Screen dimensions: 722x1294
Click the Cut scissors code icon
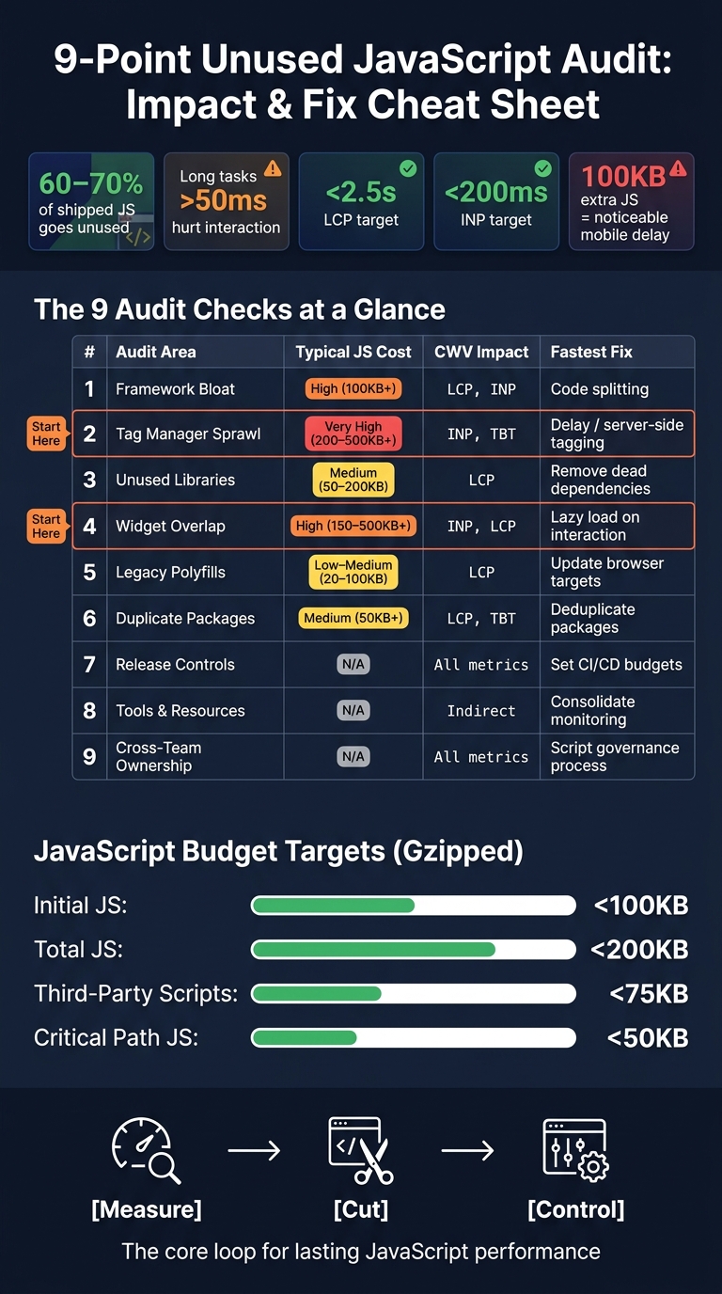(x=361, y=1150)
